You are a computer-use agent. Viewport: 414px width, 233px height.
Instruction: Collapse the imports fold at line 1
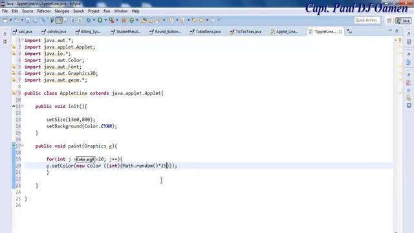(22, 40)
